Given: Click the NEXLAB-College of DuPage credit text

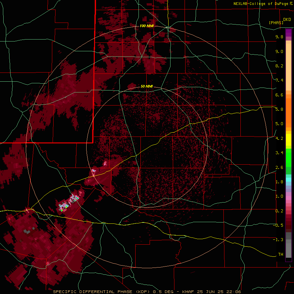Looking at the screenshot, I should click(261, 4).
